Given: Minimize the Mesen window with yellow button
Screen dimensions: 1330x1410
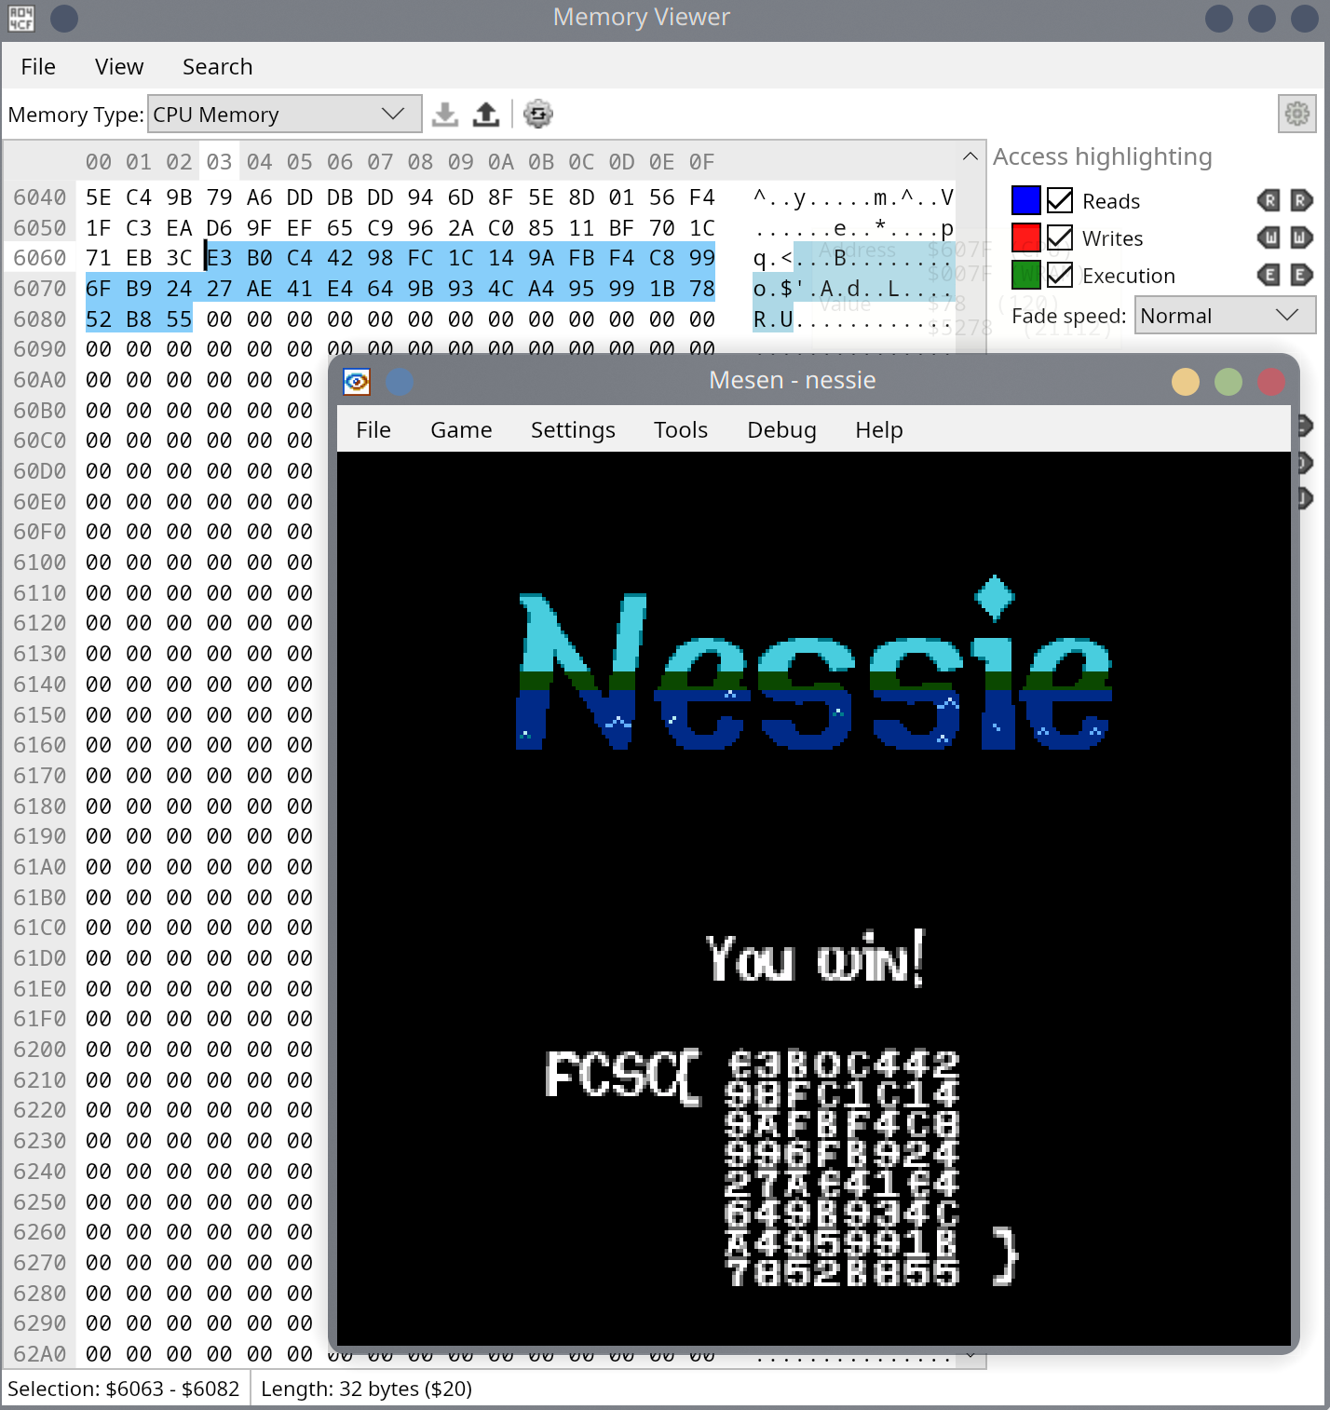Looking at the screenshot, I should 1185,382.
